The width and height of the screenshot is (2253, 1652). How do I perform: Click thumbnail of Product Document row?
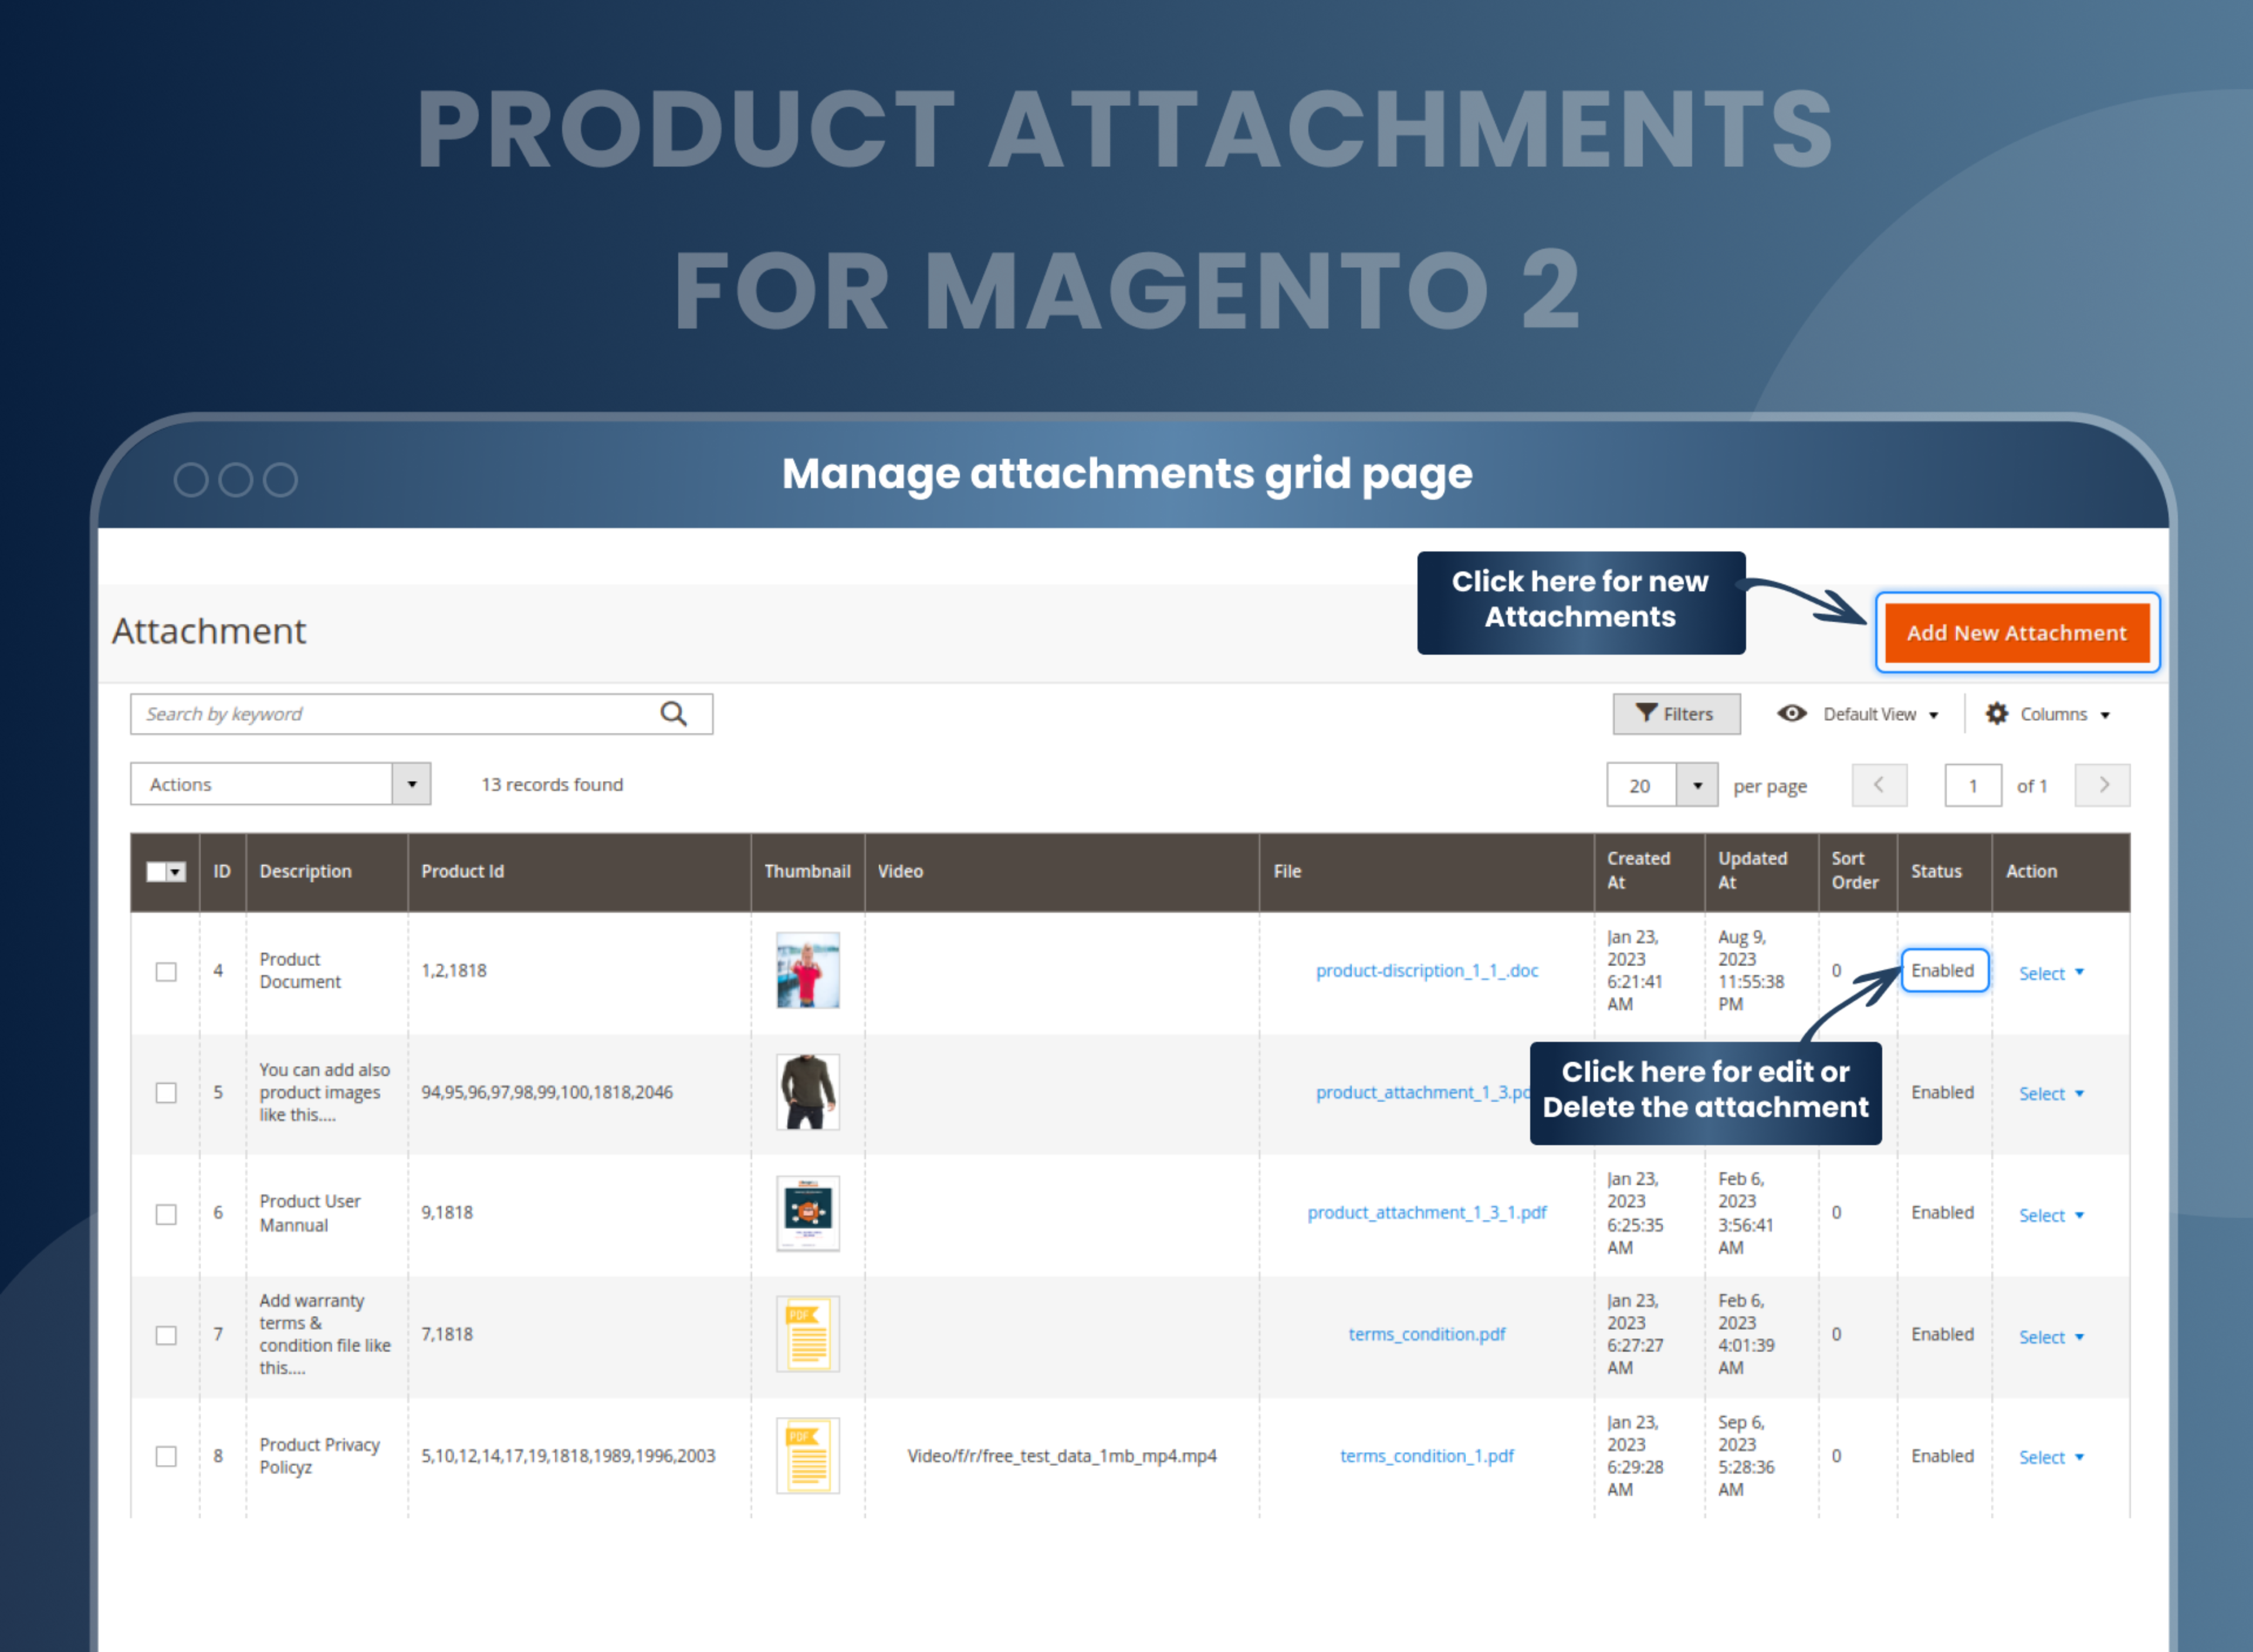tap(808, 970)
